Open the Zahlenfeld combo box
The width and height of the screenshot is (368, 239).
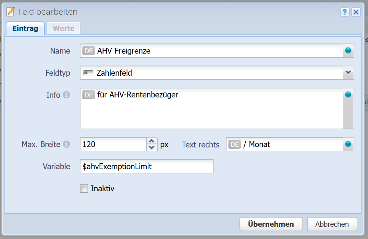211,73
